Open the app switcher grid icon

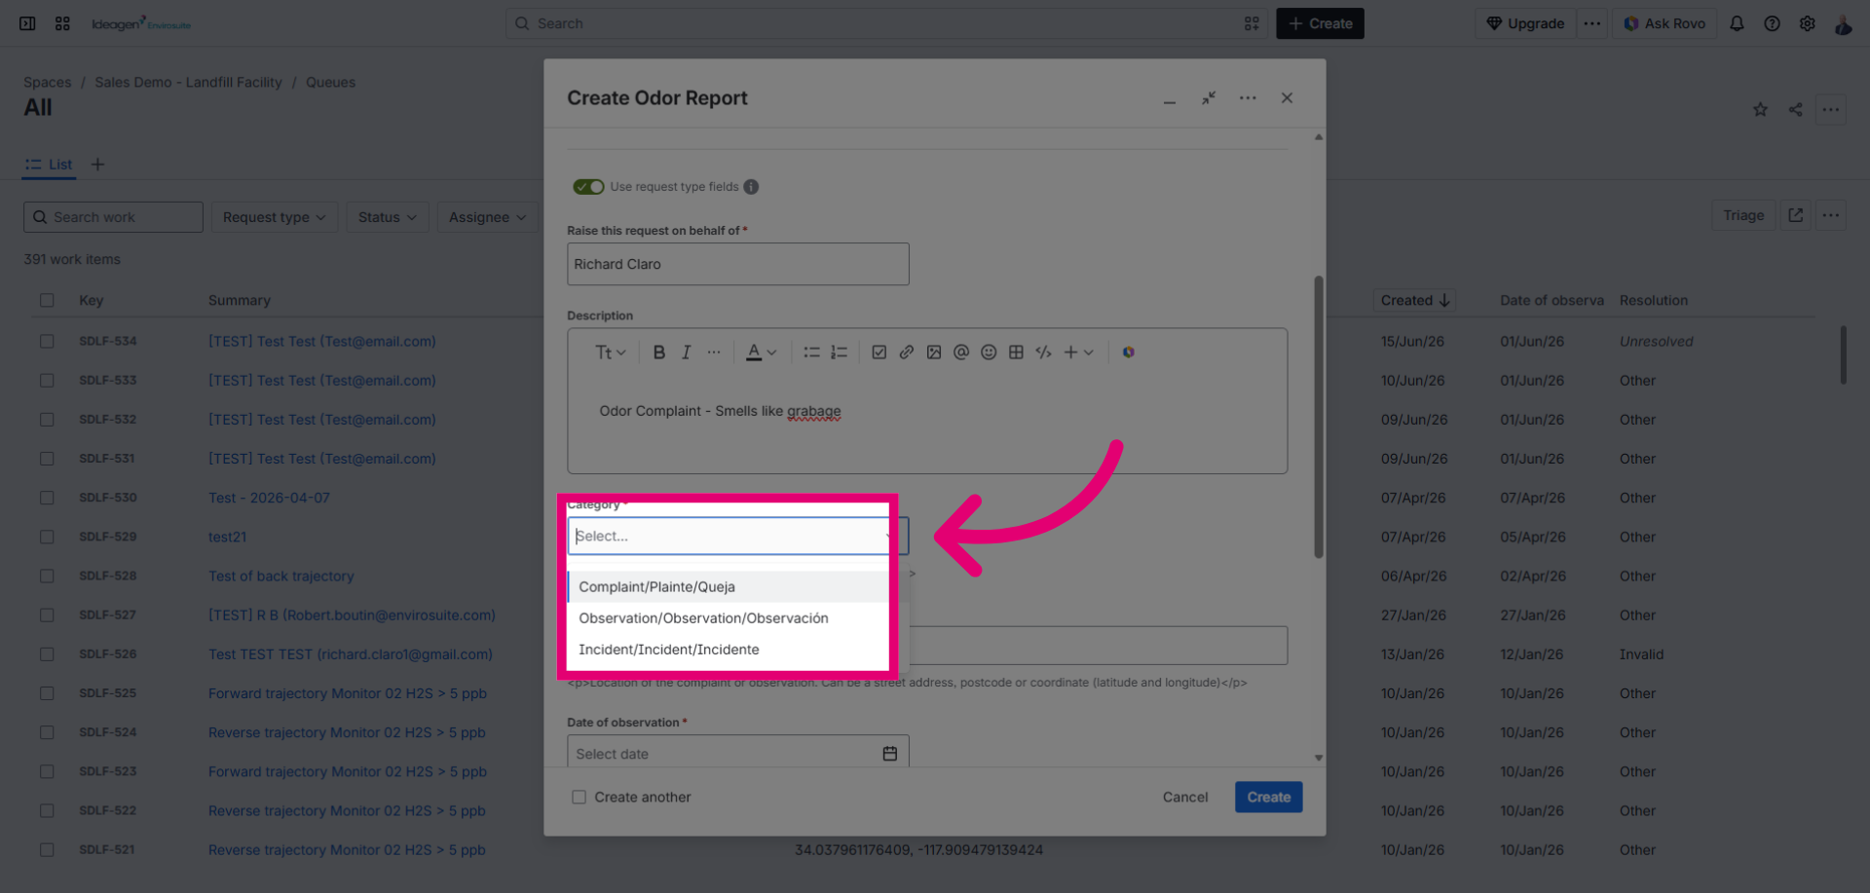62,23
